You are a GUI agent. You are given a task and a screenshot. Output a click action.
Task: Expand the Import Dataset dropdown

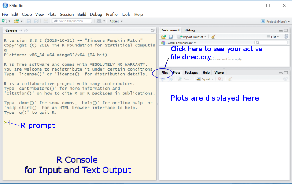[x=192, y=37]
